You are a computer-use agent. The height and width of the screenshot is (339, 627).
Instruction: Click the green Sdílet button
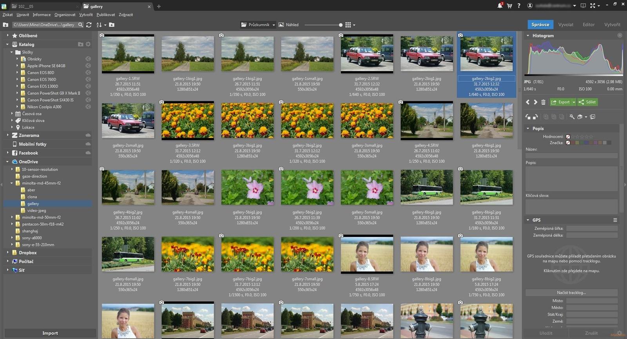coord(587,102)
